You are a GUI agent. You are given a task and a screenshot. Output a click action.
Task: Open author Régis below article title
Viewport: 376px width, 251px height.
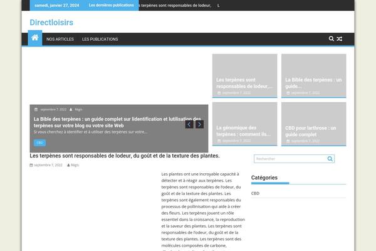click(x=75, y=165)
